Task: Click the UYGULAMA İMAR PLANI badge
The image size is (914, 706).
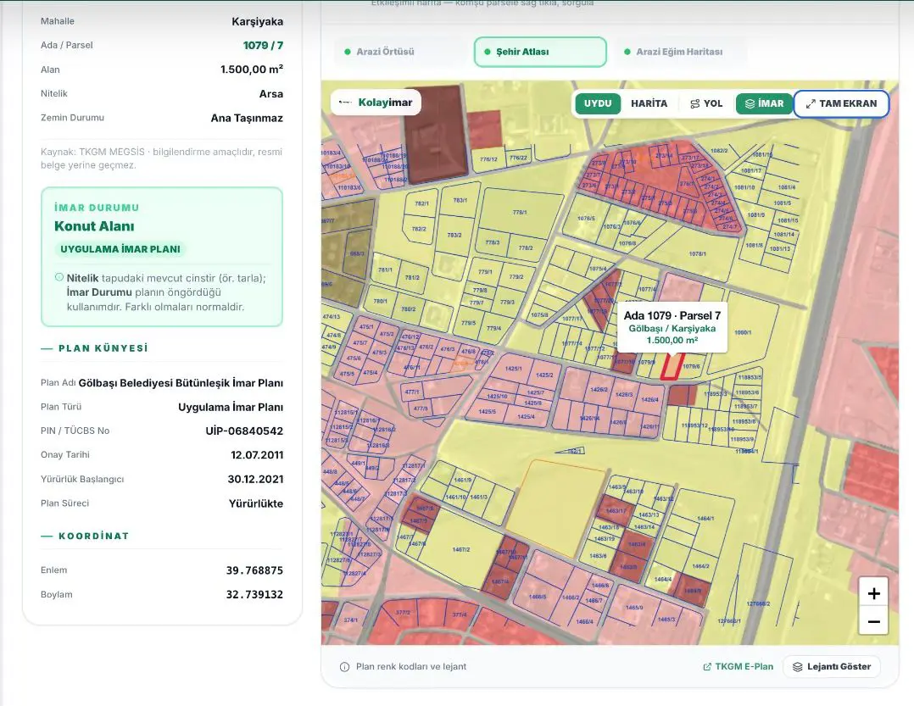Action: coord(120,249)
